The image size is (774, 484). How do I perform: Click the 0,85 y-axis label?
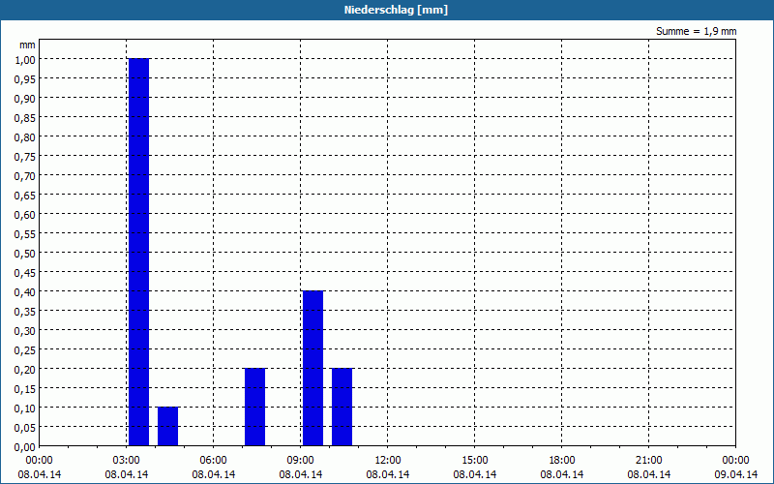[25, 117]
